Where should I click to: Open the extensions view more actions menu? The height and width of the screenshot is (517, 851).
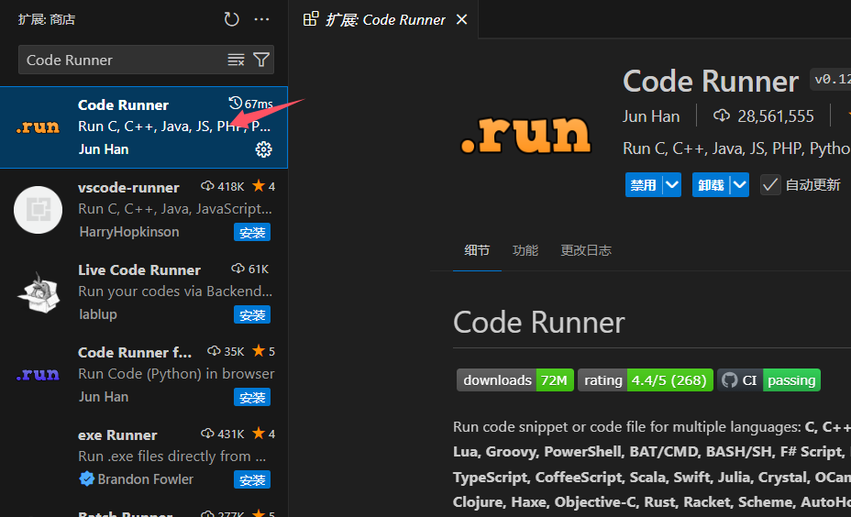pyautogui.click(x=261, y=19)
